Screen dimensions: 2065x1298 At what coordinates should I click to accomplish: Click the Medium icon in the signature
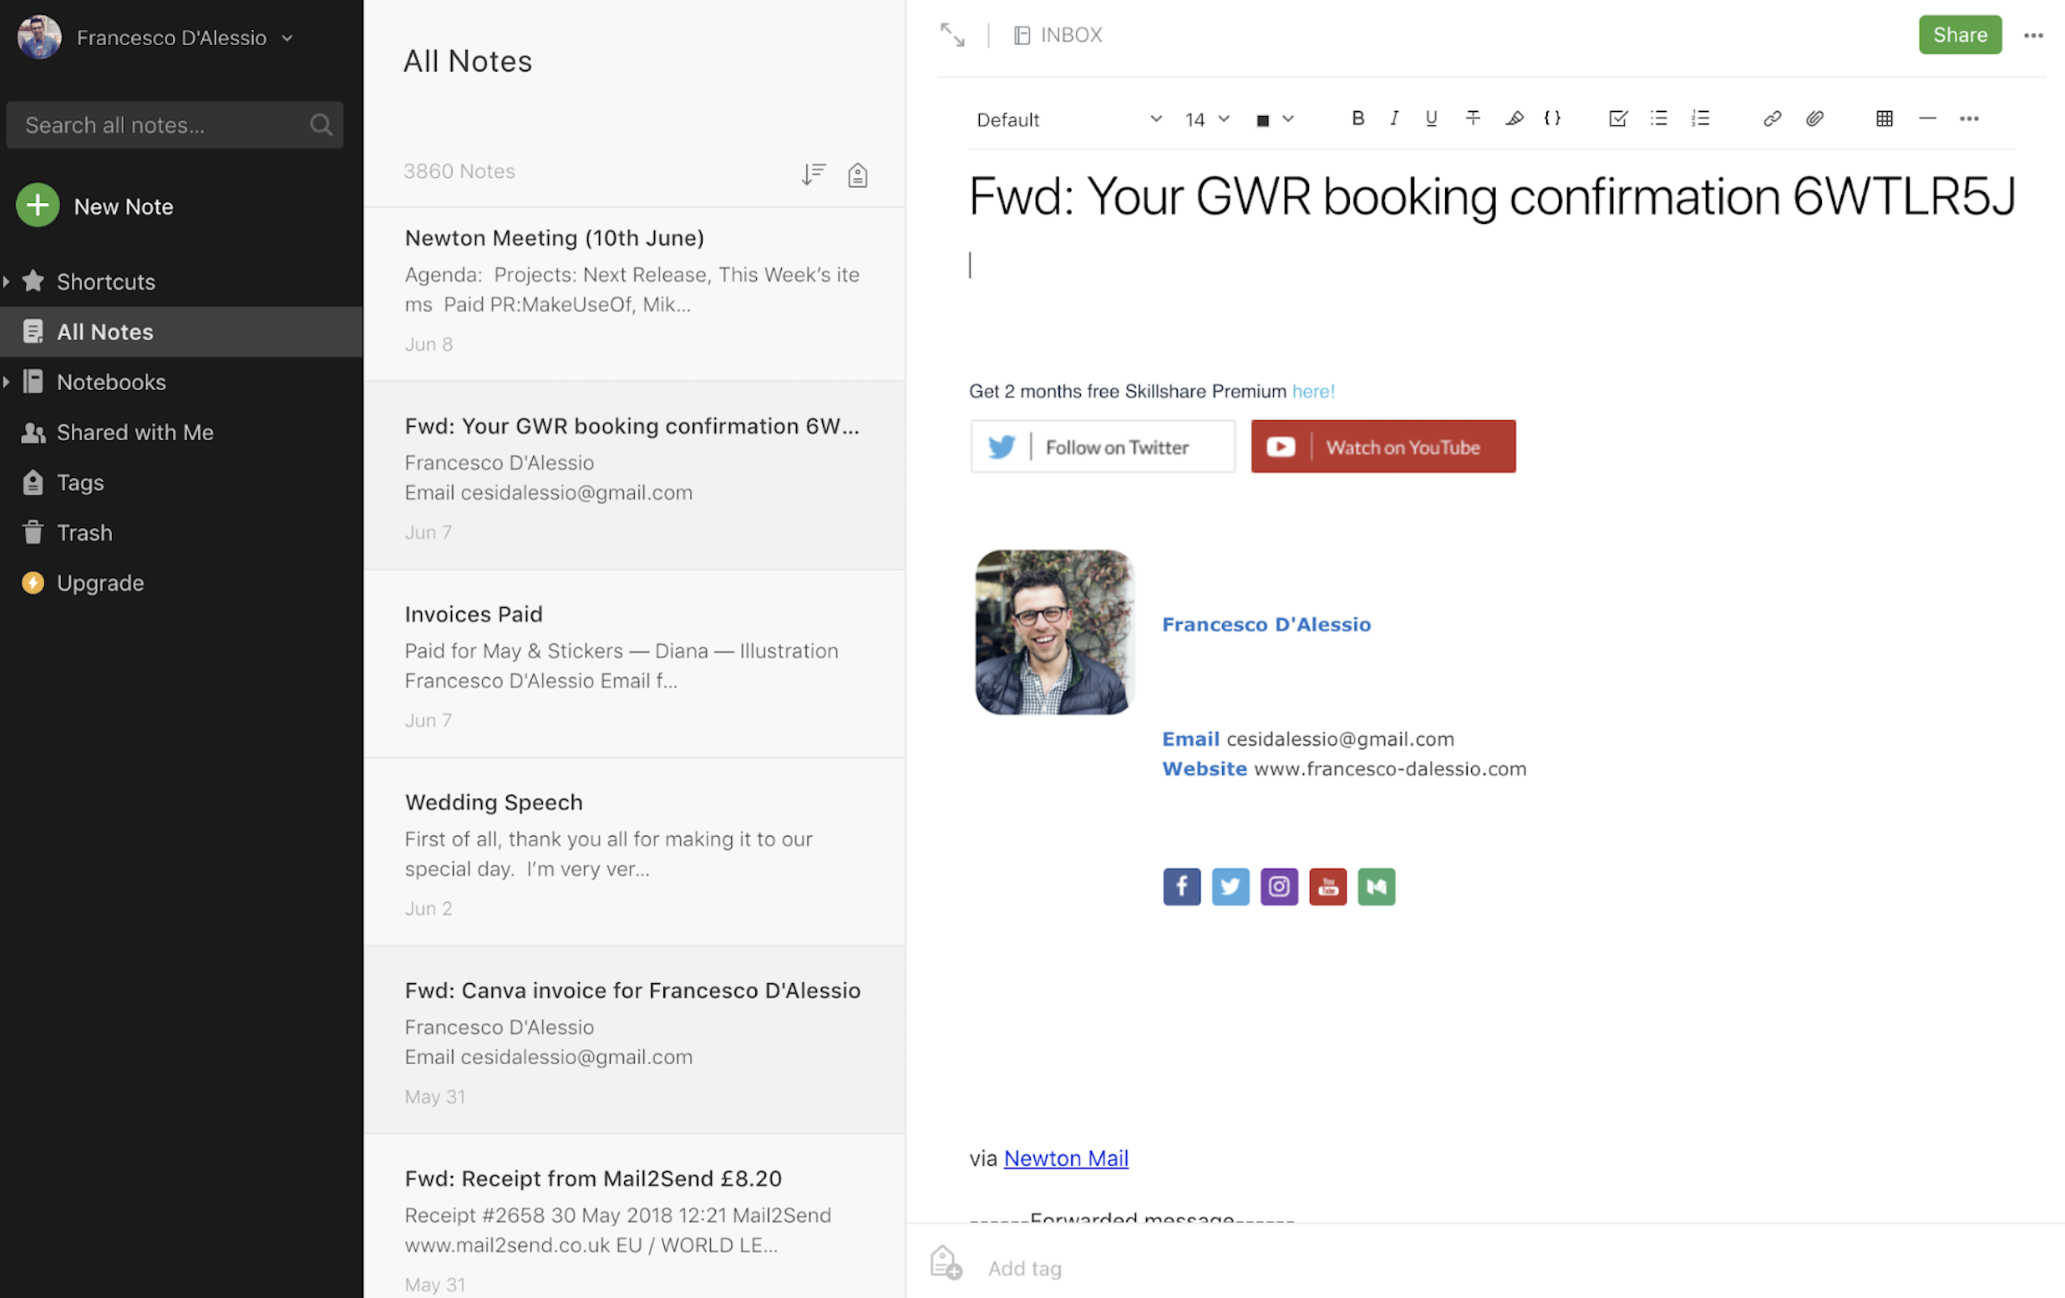click(x=1377, y=886)
